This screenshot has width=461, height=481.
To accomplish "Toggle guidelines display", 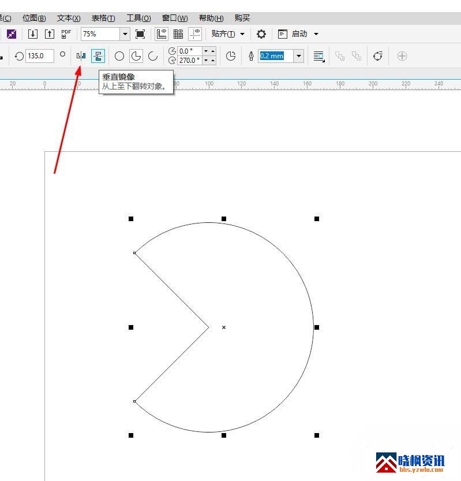I will (x=195, y=34).
